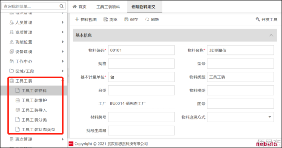Image resolution: width=282 pixels, height=148 pixels.
Task: Click the 工具工装导入 import icon
Action: [17, 110]
